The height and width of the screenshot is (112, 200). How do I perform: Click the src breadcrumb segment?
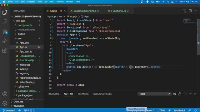pos(61,16)
